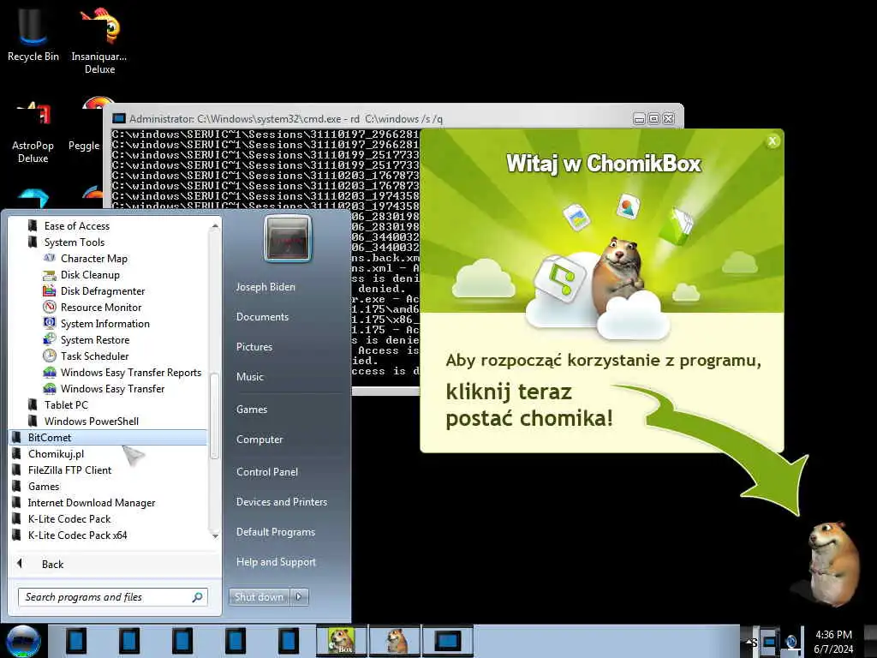Select the hamster taskbar button

click(x=394, y=641)
